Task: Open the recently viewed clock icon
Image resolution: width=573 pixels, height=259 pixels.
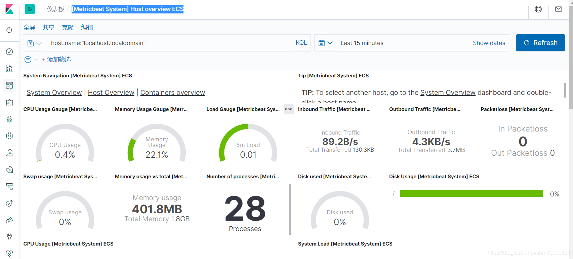Action: click(9, 30)
